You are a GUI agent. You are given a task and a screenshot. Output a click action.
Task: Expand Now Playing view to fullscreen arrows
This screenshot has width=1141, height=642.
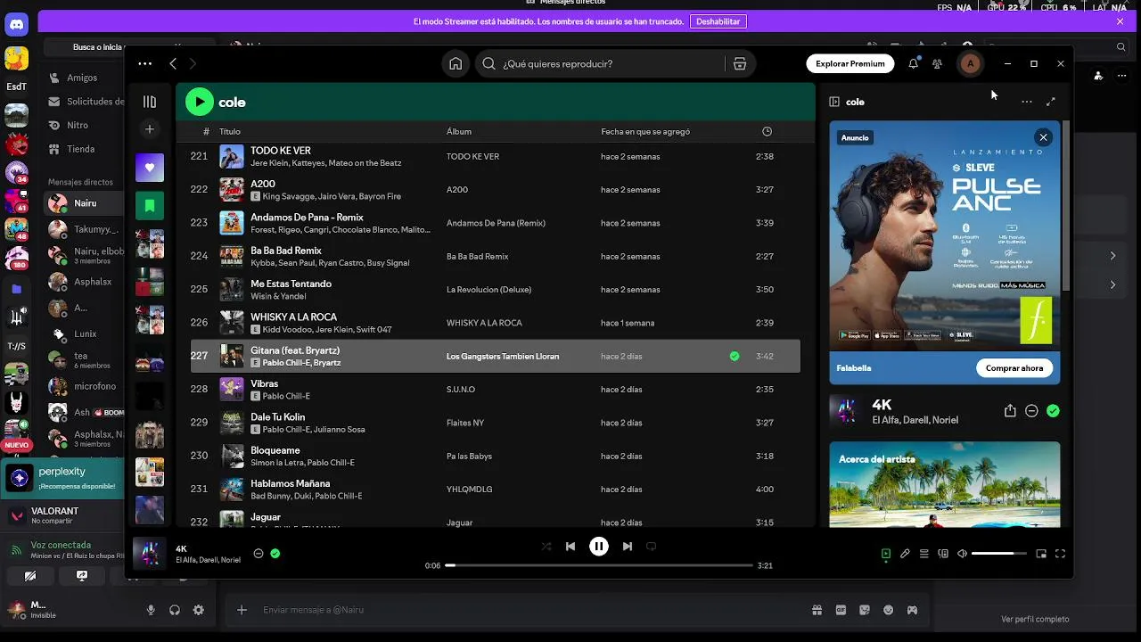pyautogui.click(x=1051, y=102)
